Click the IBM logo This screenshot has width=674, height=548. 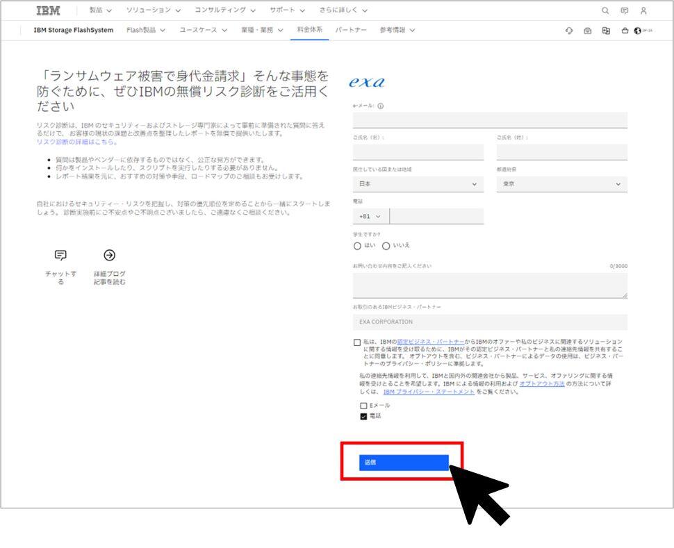click(x=48, y=10)
